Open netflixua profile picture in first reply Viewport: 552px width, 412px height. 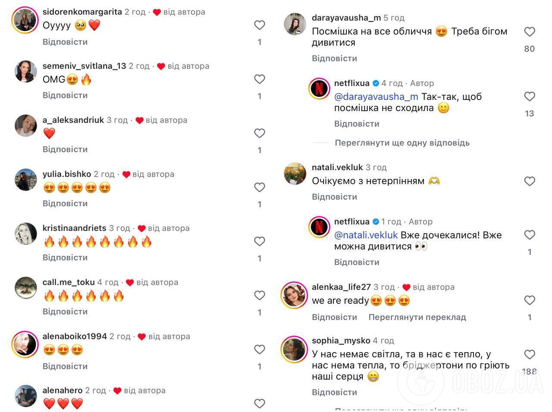pyautogui.click(x=320, y=88)
